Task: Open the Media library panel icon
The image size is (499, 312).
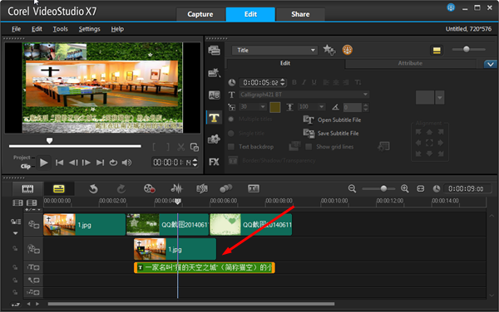Action: [214, 50]
